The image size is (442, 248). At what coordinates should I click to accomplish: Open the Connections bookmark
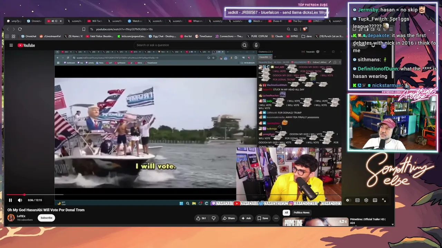230,36
